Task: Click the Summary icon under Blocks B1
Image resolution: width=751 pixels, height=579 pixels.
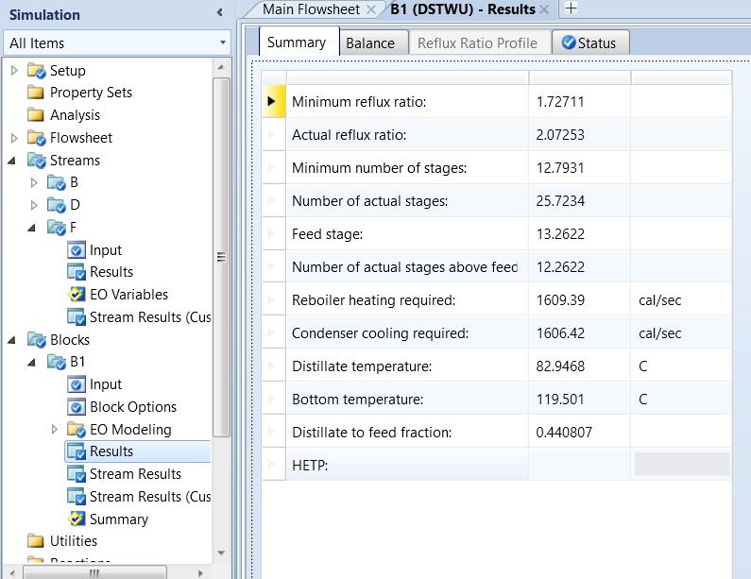Action: pos(77,519)
